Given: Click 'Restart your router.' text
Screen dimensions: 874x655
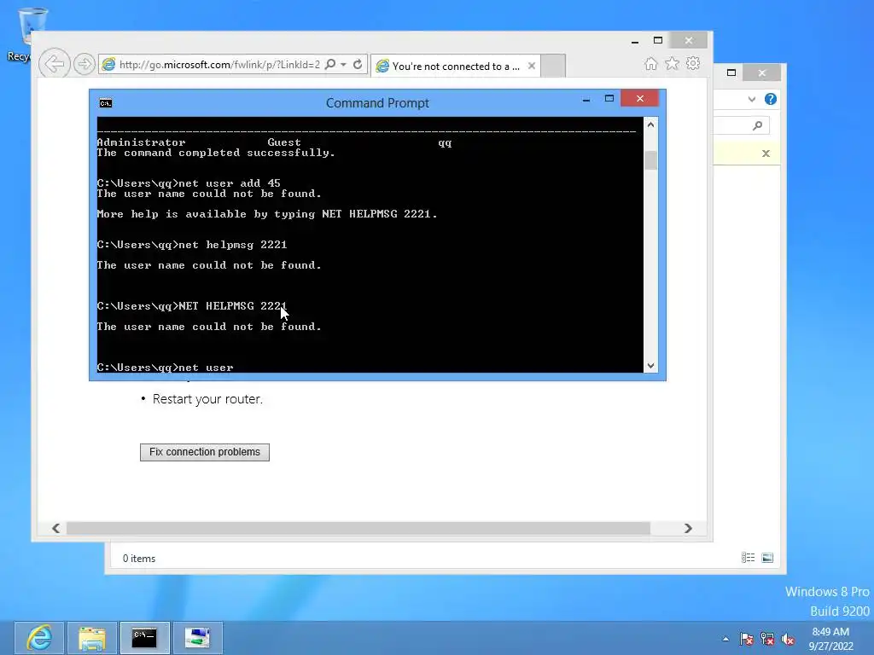Looking at the screenshot, I should tap(207, 399).
